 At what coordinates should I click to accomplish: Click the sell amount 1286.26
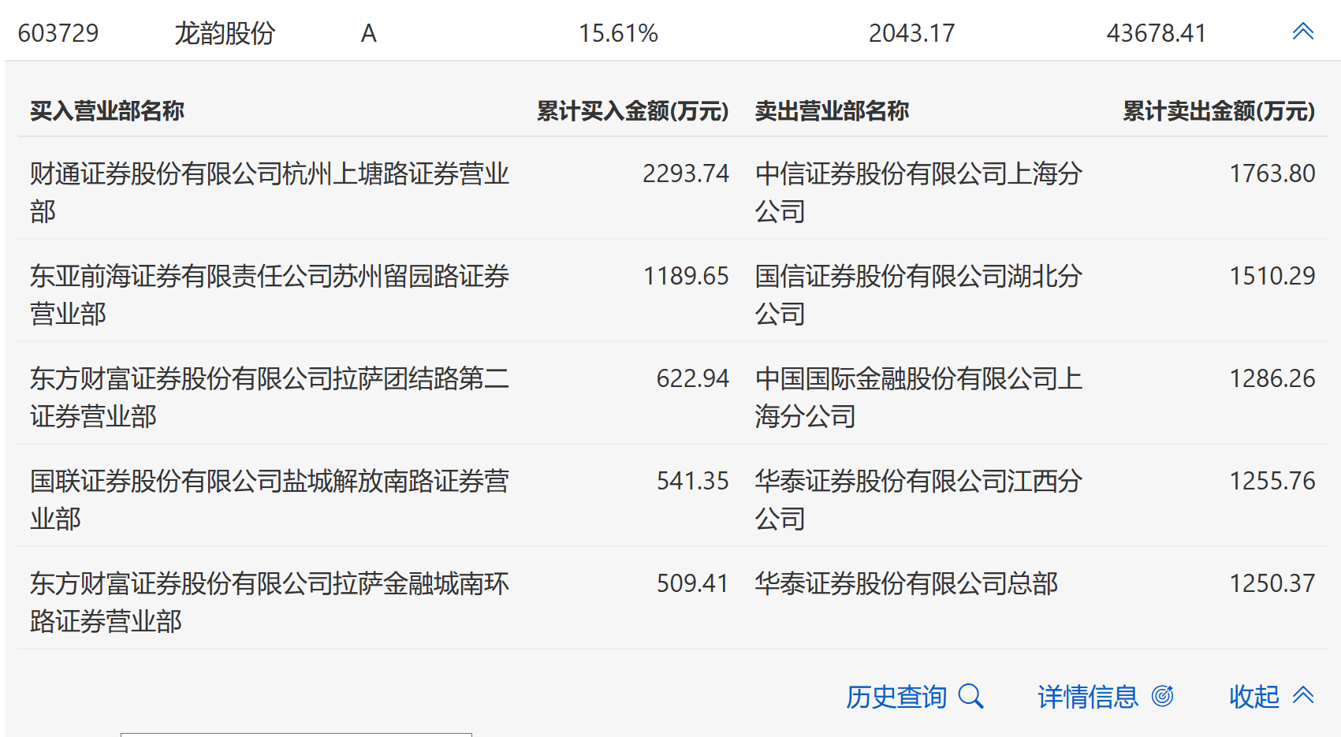click(x=1272, y=378)
